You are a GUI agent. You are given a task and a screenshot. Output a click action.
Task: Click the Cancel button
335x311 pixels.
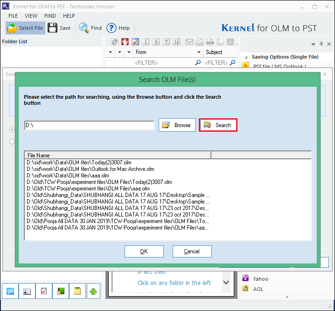coord(192,251)
